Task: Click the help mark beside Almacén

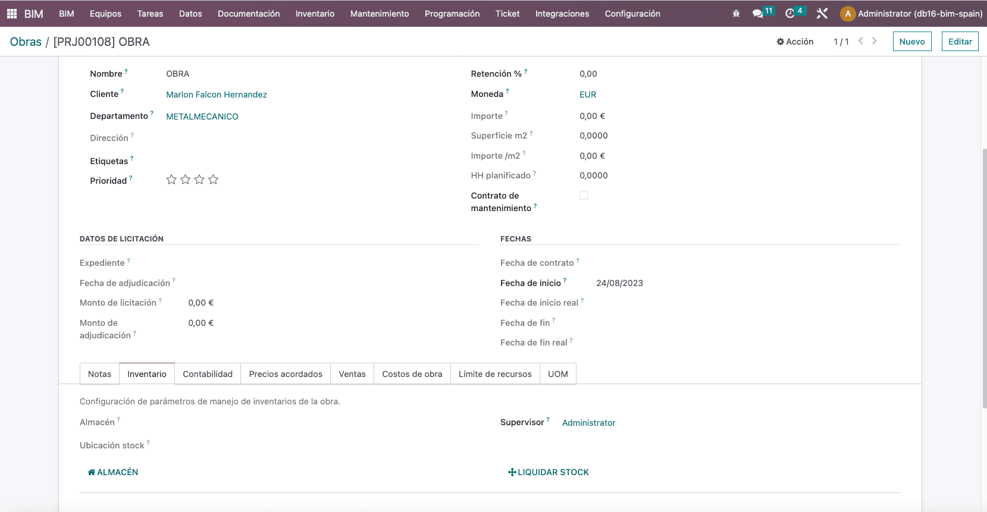Action: pos(118,420)
